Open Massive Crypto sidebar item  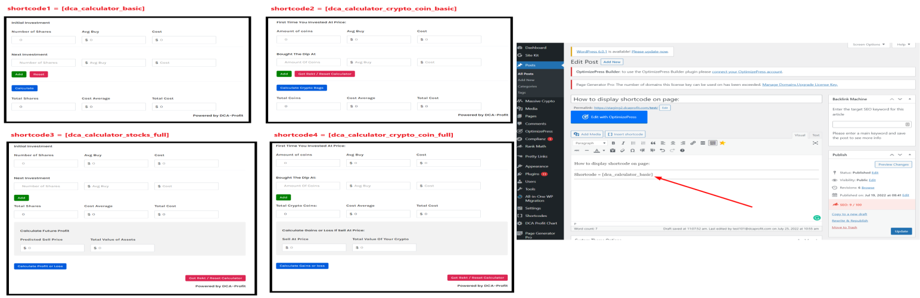point(540,101)
